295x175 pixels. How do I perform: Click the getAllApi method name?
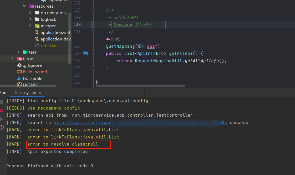click(181, 53)
